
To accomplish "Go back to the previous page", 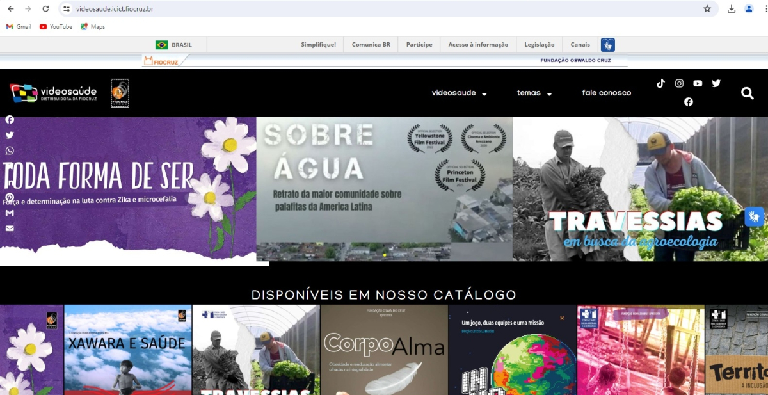I will (x=10, y=9).
